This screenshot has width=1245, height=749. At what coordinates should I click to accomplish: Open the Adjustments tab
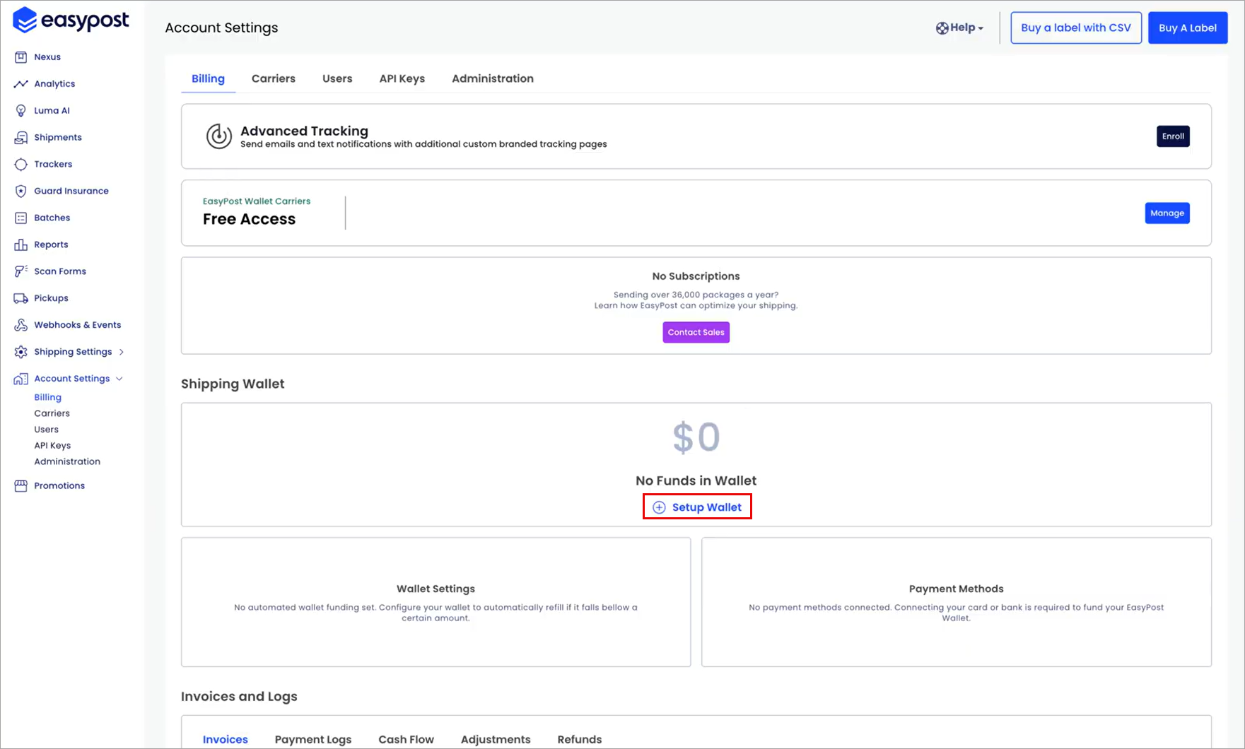496,740
